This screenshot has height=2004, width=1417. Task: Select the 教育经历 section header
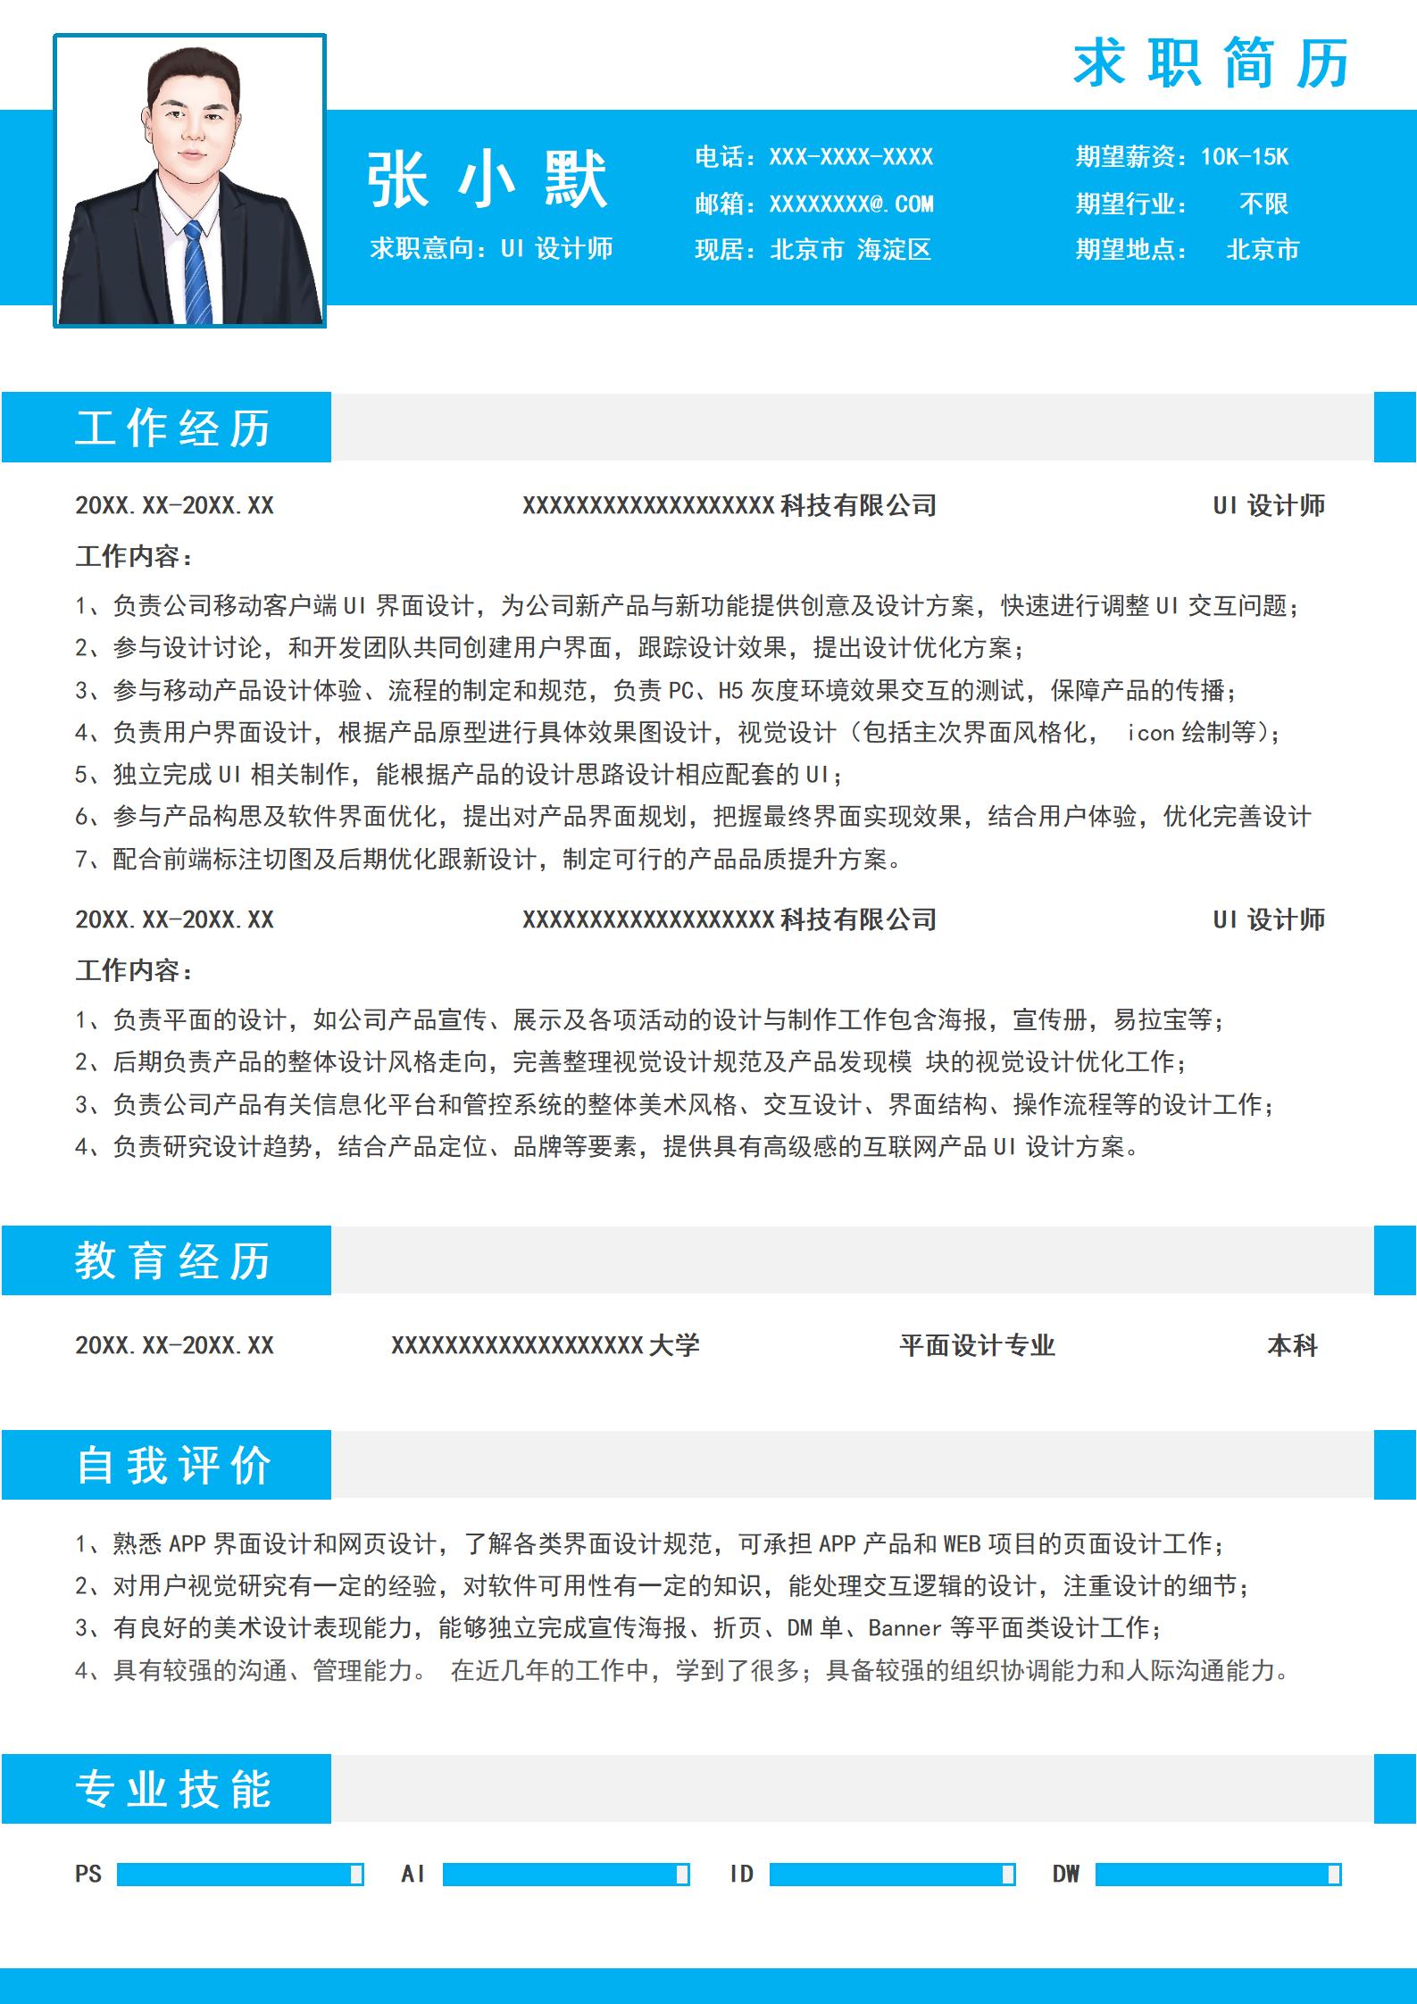[172, 1260]
